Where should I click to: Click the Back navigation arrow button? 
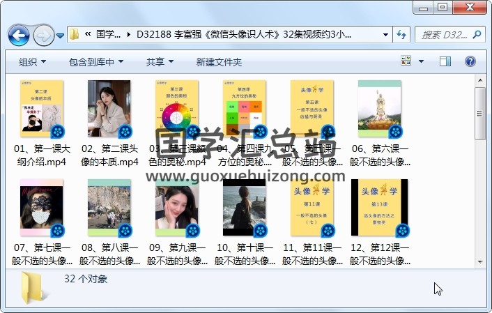pos(19,36)
